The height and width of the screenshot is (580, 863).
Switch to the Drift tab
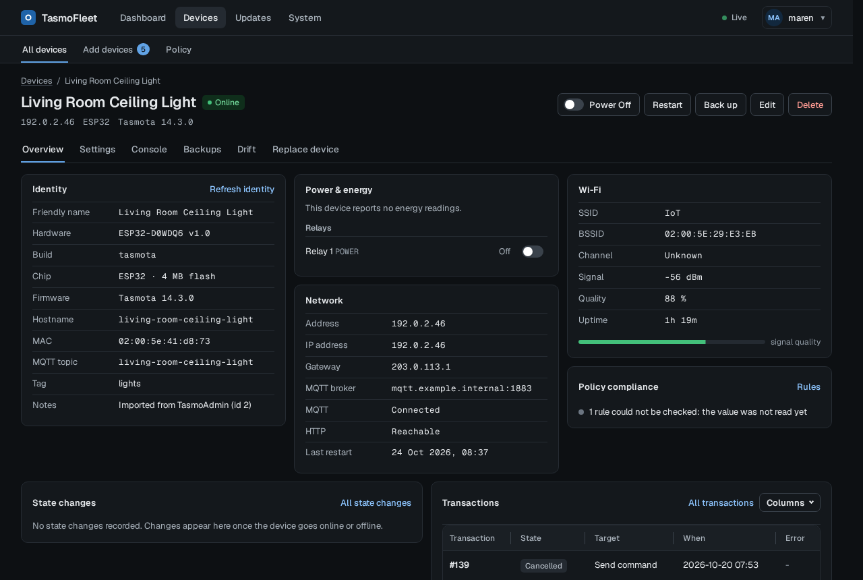click(247, 149)
